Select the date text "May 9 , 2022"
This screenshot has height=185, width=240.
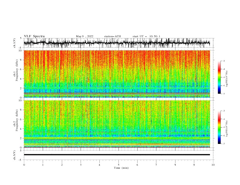tap(85, 36)
